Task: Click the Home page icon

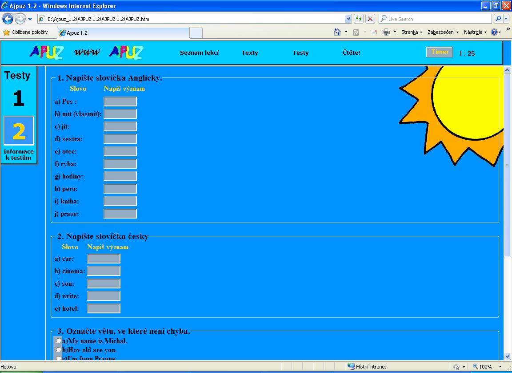Action: click(x=337, y=32)
